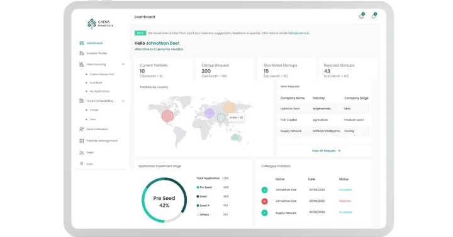
Task: Collapse the Financial Modelling chevron
Action: pos(123,101)
